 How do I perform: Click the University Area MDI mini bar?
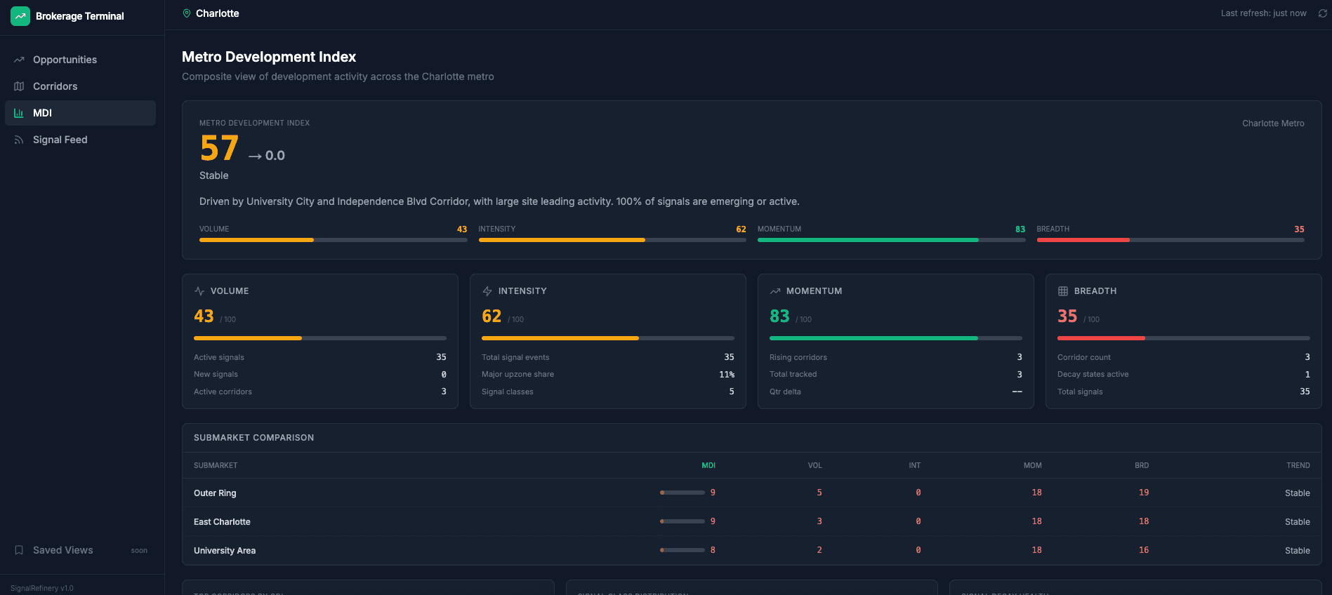click(683, 550)
